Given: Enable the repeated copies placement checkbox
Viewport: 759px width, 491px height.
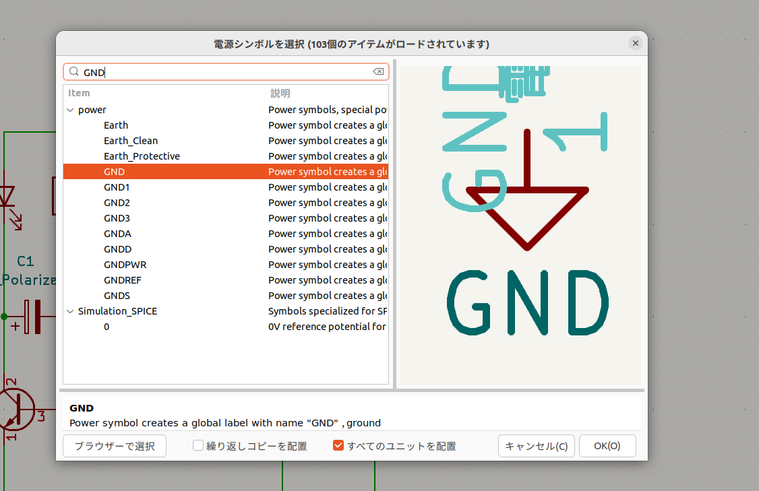Looking at the screenshot, I should click(x=198, y=446).
